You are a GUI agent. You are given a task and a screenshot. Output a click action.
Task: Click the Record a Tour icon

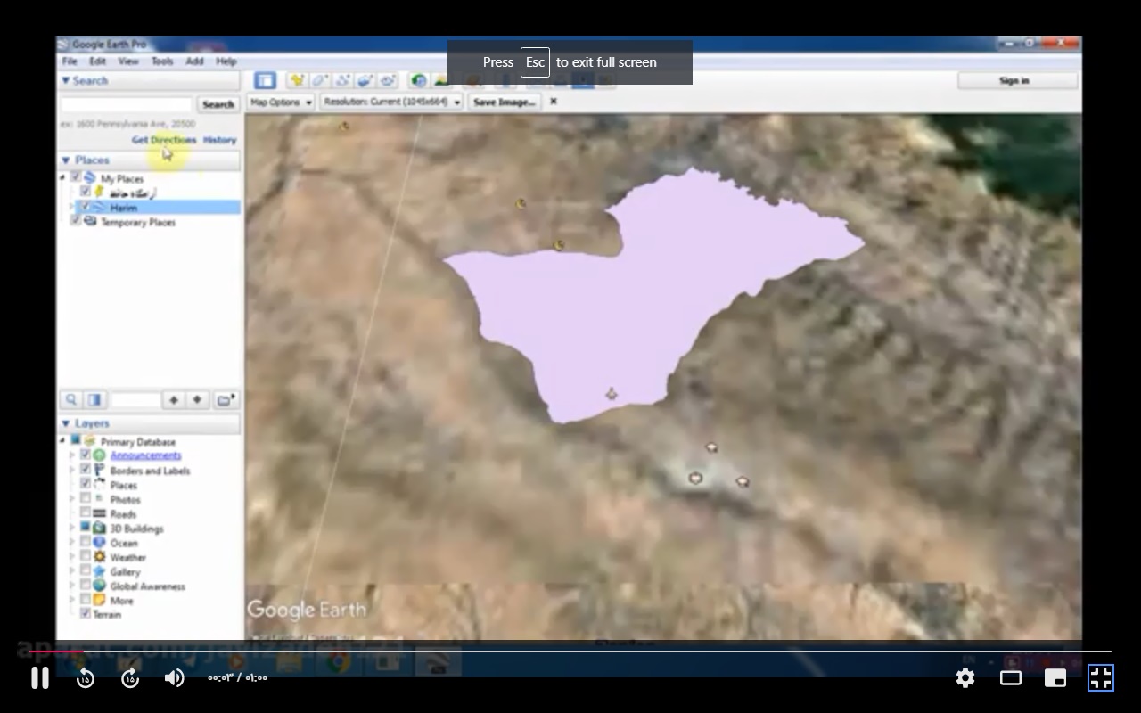388,80
